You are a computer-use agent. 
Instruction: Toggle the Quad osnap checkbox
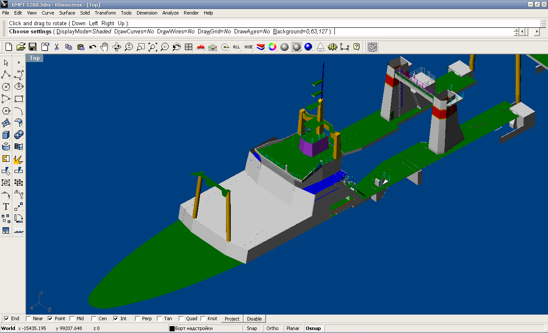(181, 318)
